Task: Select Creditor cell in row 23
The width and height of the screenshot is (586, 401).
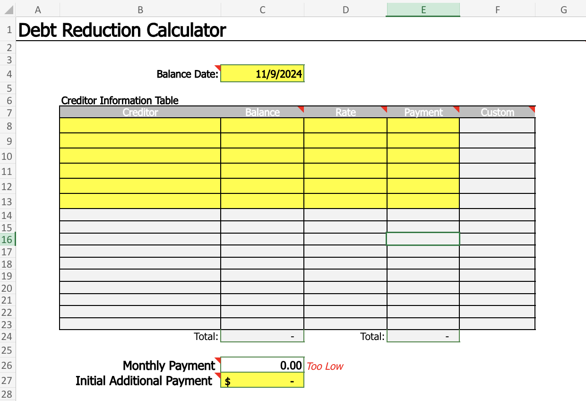Action: 140,324
